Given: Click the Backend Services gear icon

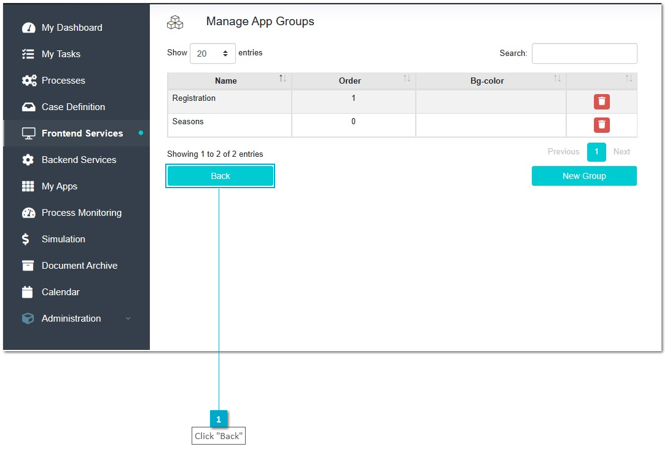Looking at the screenshot, I should (28, 160).
